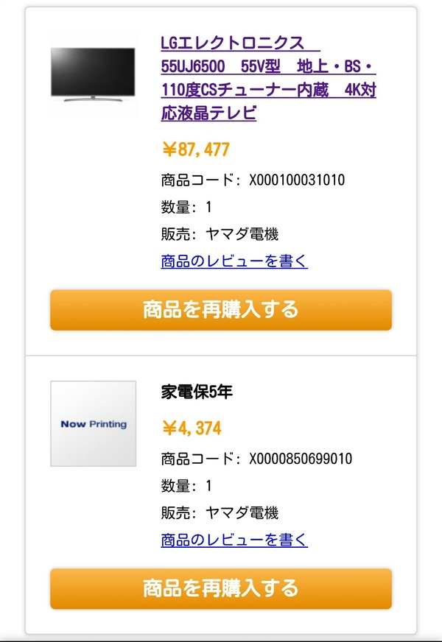Image resolution: width=442 pixels, height=642 pixels.
Task: Click the 商品コード label of LG television
Action: click(x=198, y=180)
